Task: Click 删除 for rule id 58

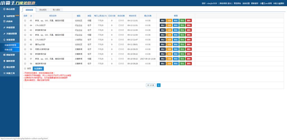Action: coord(189,54)
